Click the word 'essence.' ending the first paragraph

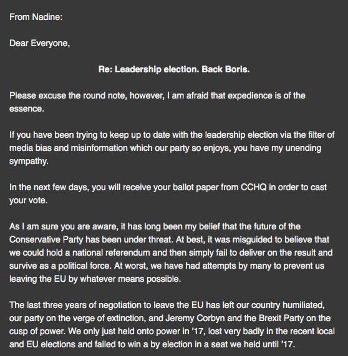(x=27, y=108)
